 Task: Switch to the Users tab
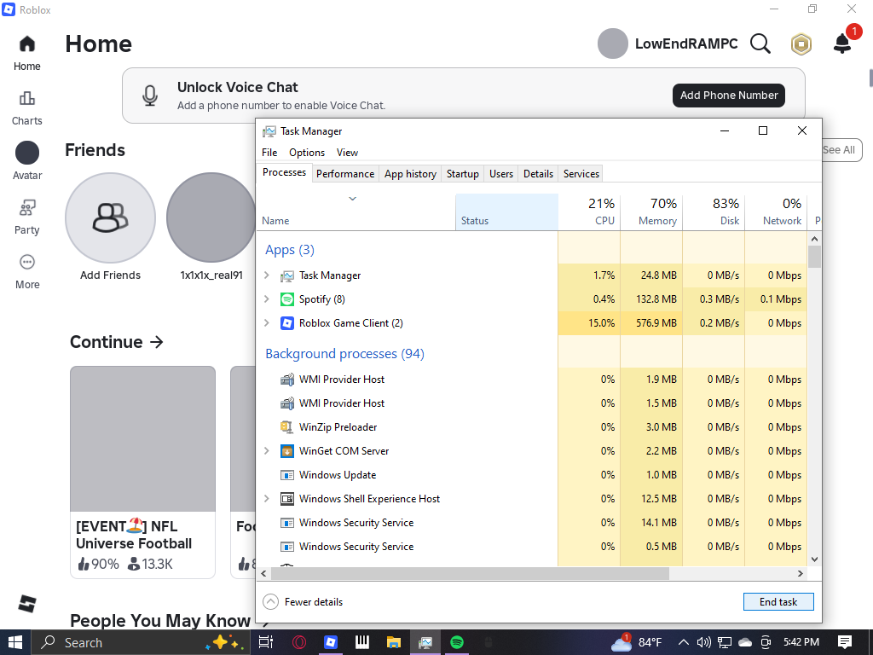coord(501,174)
